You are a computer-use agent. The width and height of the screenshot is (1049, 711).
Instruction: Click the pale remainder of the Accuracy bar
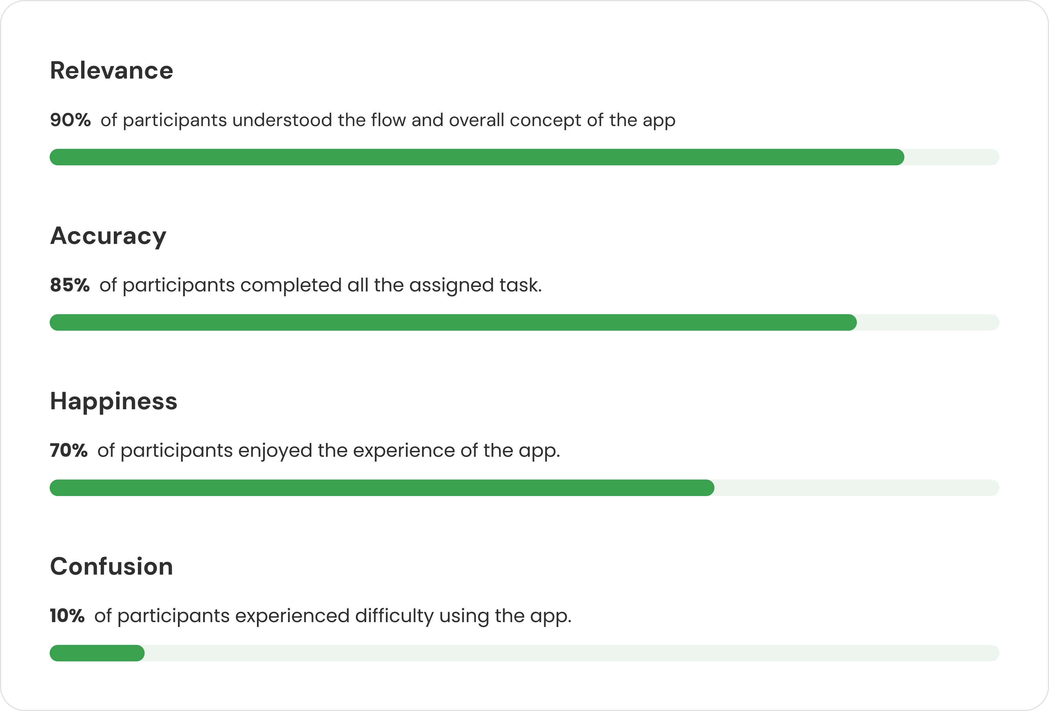[x=928, y=322]
